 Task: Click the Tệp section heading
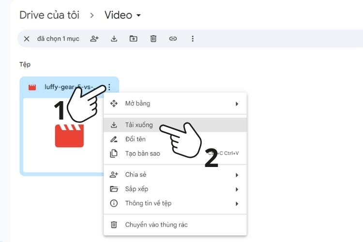point(25,64)
